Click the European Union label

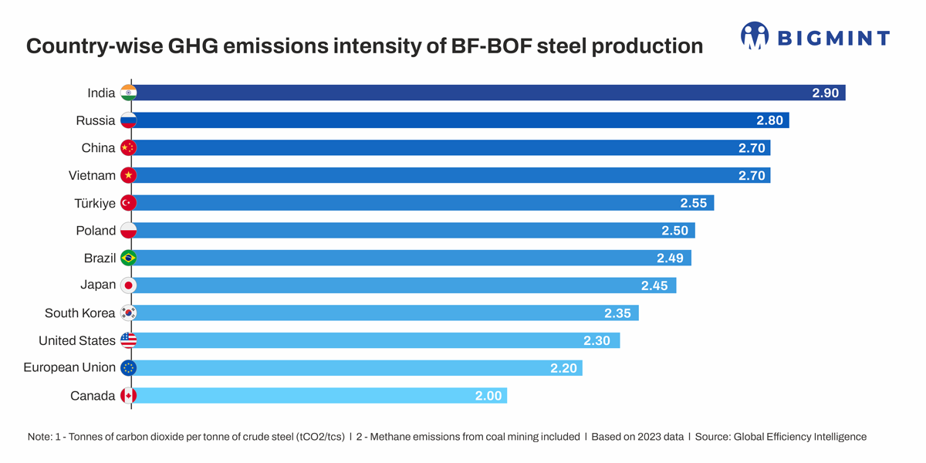point(69,367)
